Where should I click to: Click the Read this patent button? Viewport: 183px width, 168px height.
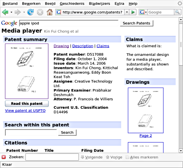coord(27,104)
